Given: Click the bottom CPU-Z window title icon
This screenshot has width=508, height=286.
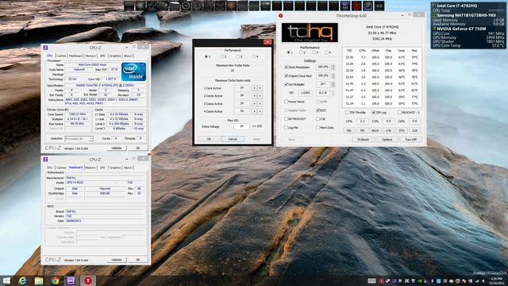Looking at the screenshot, I should (x=45, y=160).
